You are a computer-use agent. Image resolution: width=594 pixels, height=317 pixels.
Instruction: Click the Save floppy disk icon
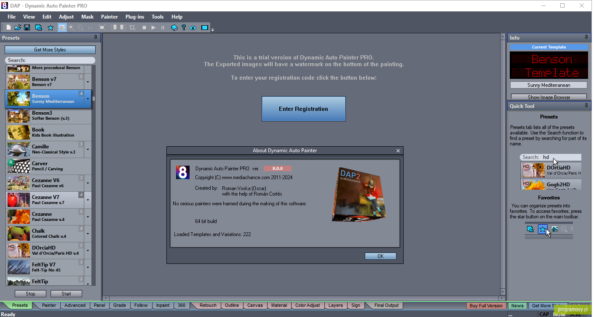click(x=27, y=27)
